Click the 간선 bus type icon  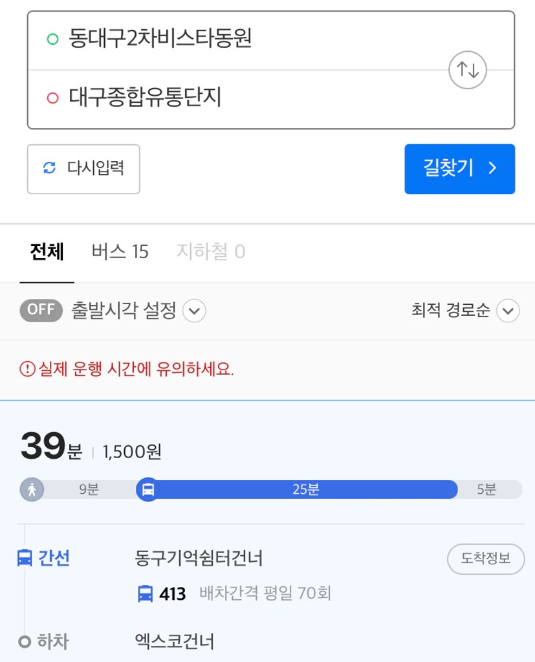click(x=25, y=558)
